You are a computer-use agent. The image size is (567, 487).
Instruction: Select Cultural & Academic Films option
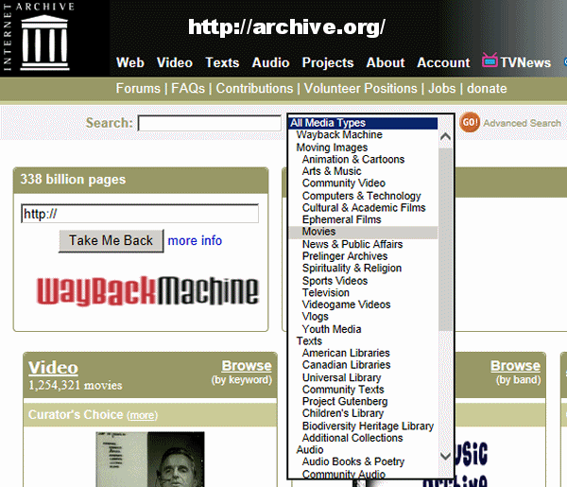(364, 208)
